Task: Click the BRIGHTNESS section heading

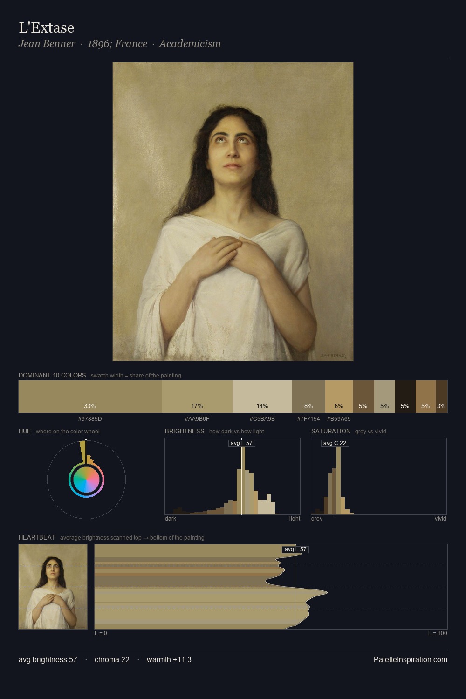Action: (185, 431)
